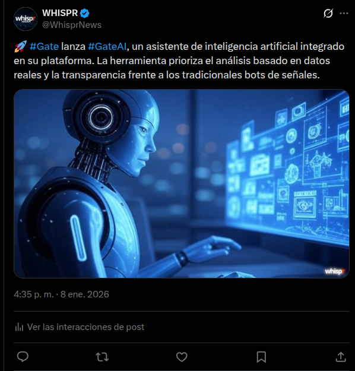The image size is (355, 371).
Task: Click the whispr watermark on the image
Action: [335, 271]
